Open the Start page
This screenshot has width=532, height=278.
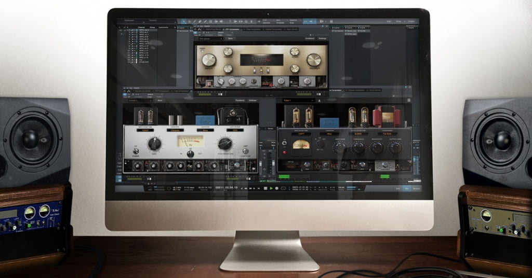pyautogui.click(x=389, y=21)
